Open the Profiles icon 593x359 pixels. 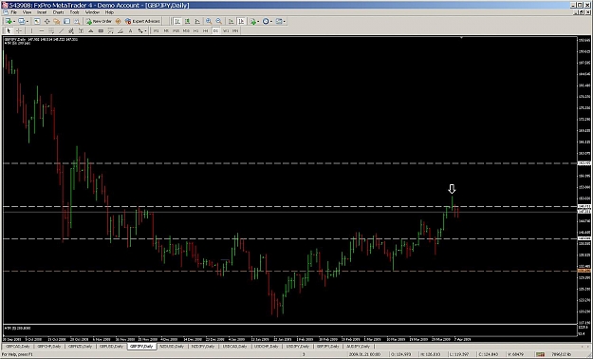pyautogui.click(x=21, y=21)
